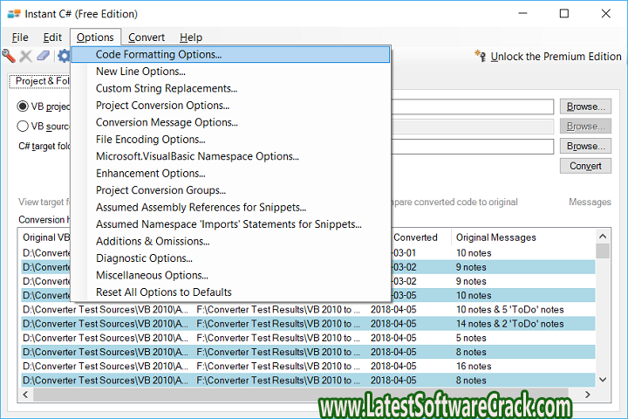Click the View target folder link
The width and height of the screenshot is (628, 419).
(44, 203)
